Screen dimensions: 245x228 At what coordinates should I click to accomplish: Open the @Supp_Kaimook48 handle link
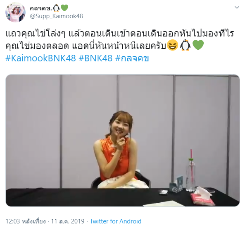point(56,16)
